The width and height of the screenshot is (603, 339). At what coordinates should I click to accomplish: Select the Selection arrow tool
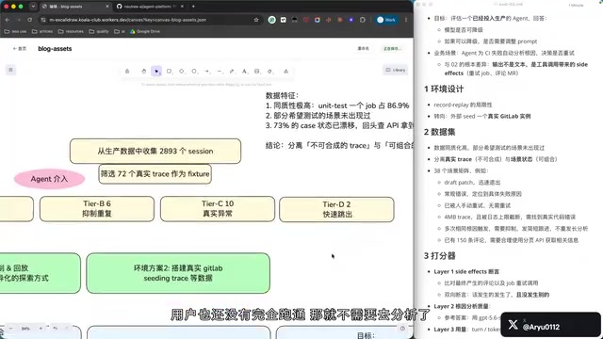[156, 72]
